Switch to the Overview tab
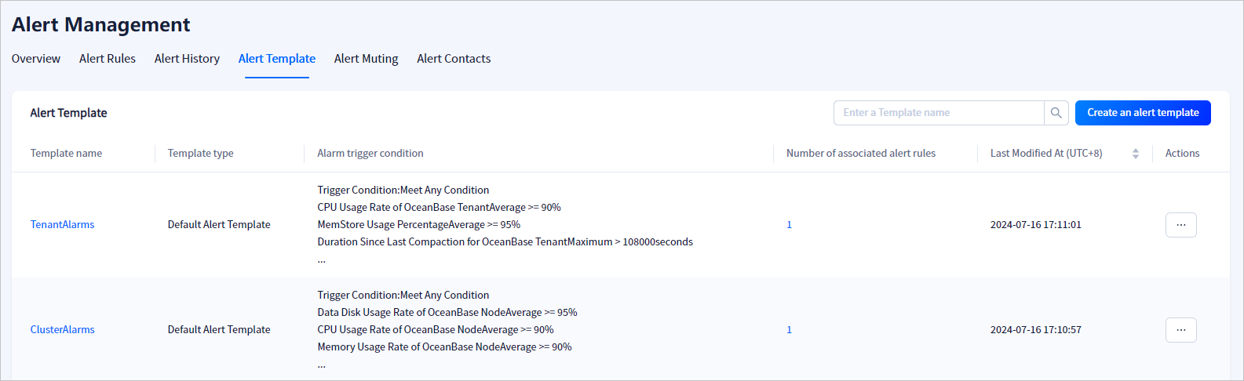This screenshot has height=381, width=1244. pos(36,59)
